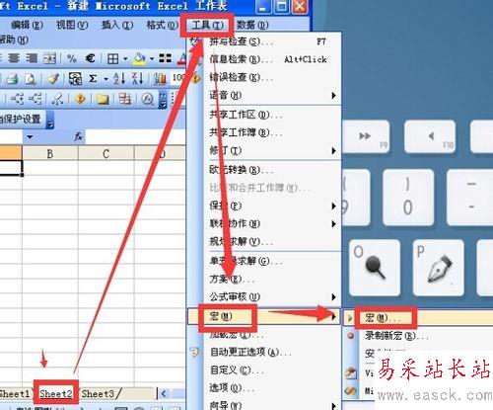Screen dimensions: 493x410
Task: Expand the 修订(T) submenu
Action: tap(264, 150)
